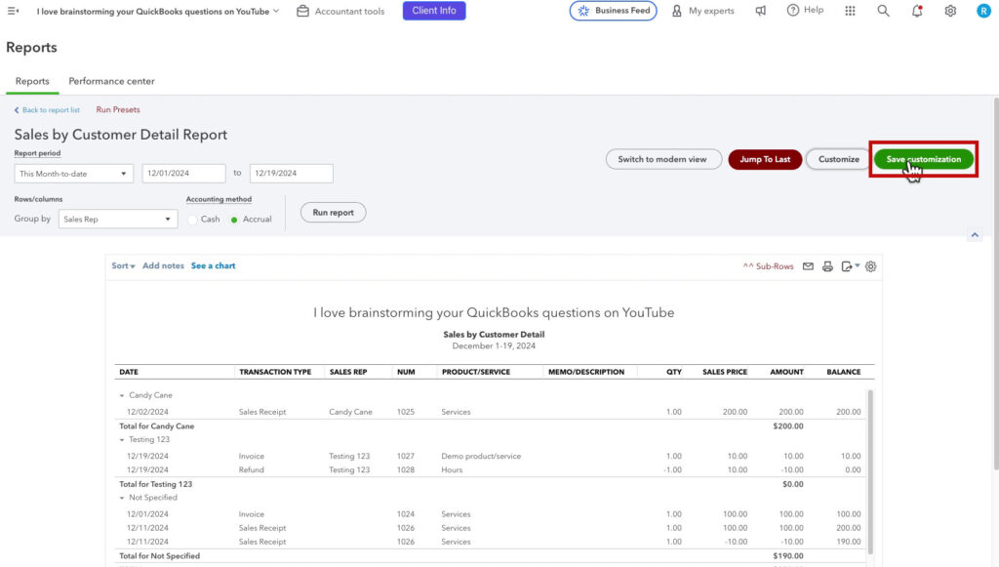999x567 pixels.
Task: Select the Cash accounting method
Action: pyautogui.click(x=194, y=220)
